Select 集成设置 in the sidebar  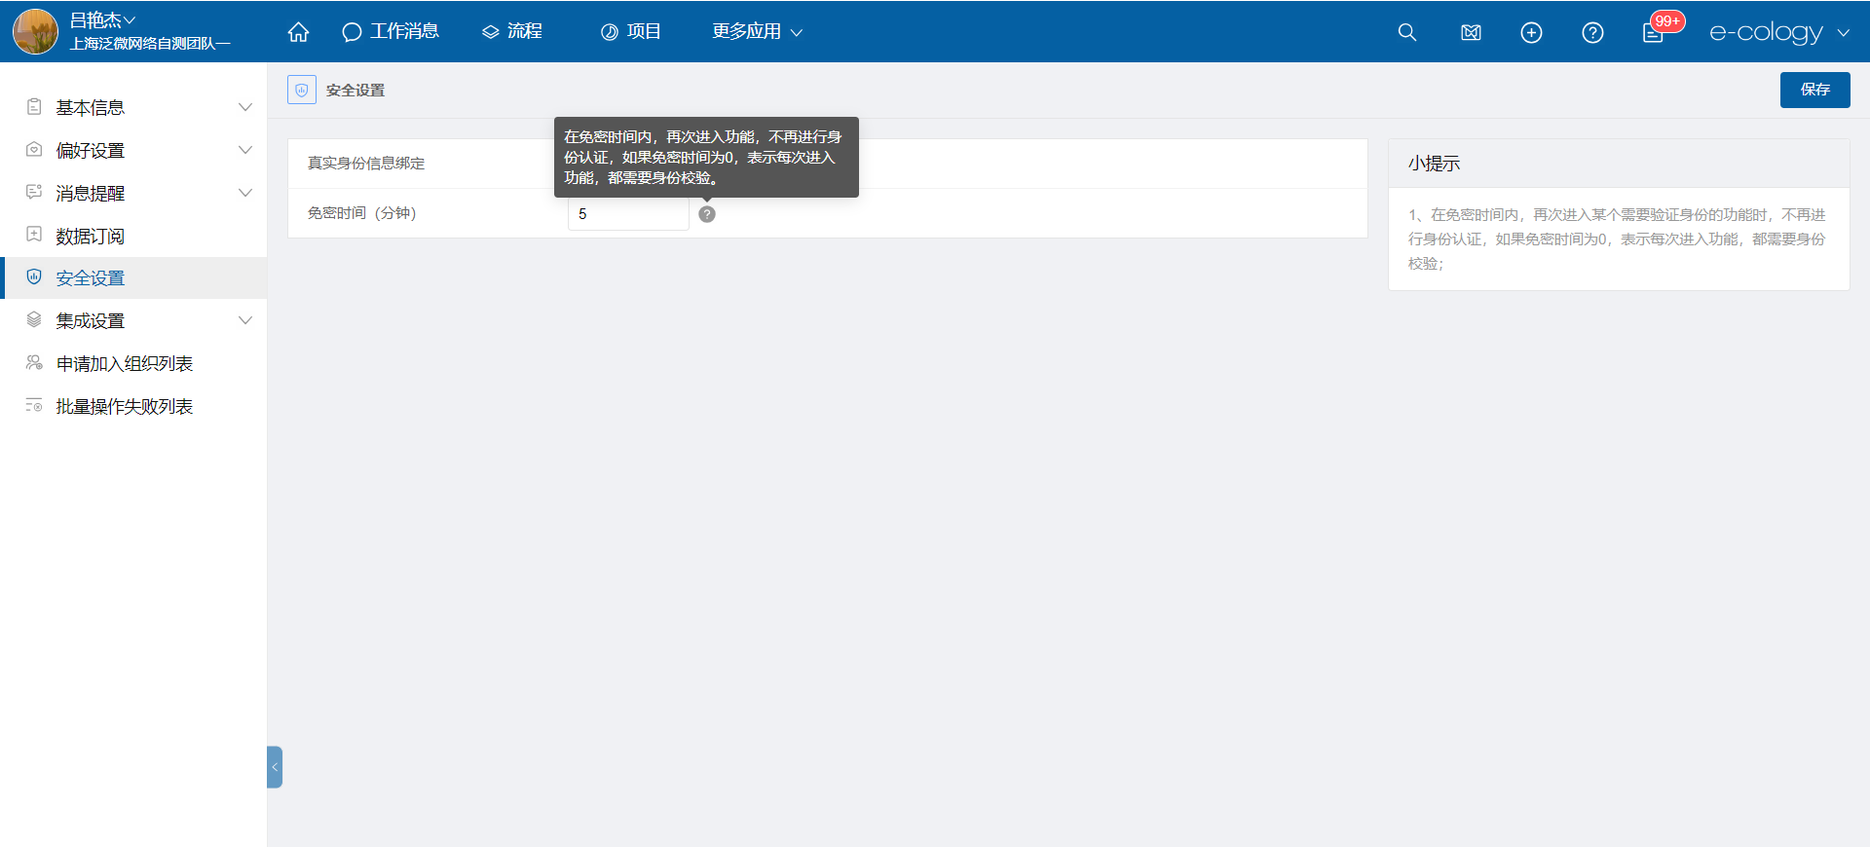90,320
